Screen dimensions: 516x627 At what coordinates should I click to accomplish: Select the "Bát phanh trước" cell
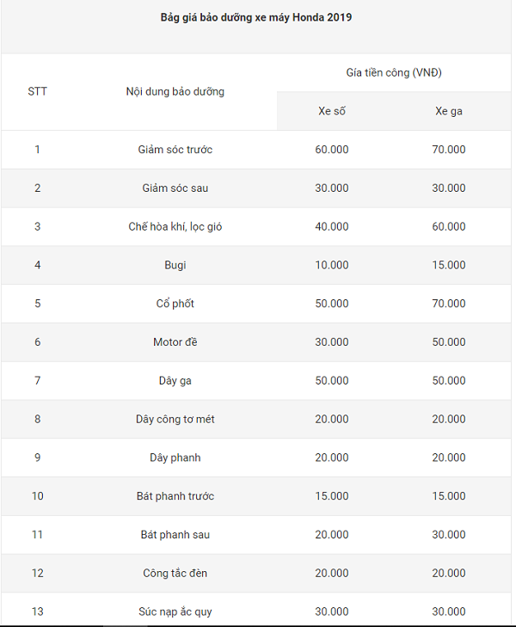[x=175, y=496]
